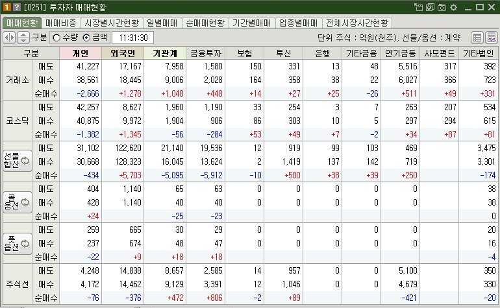Click the +500 투신 futures net value
The height and width of the screenshot is (308, 500).
292,175
